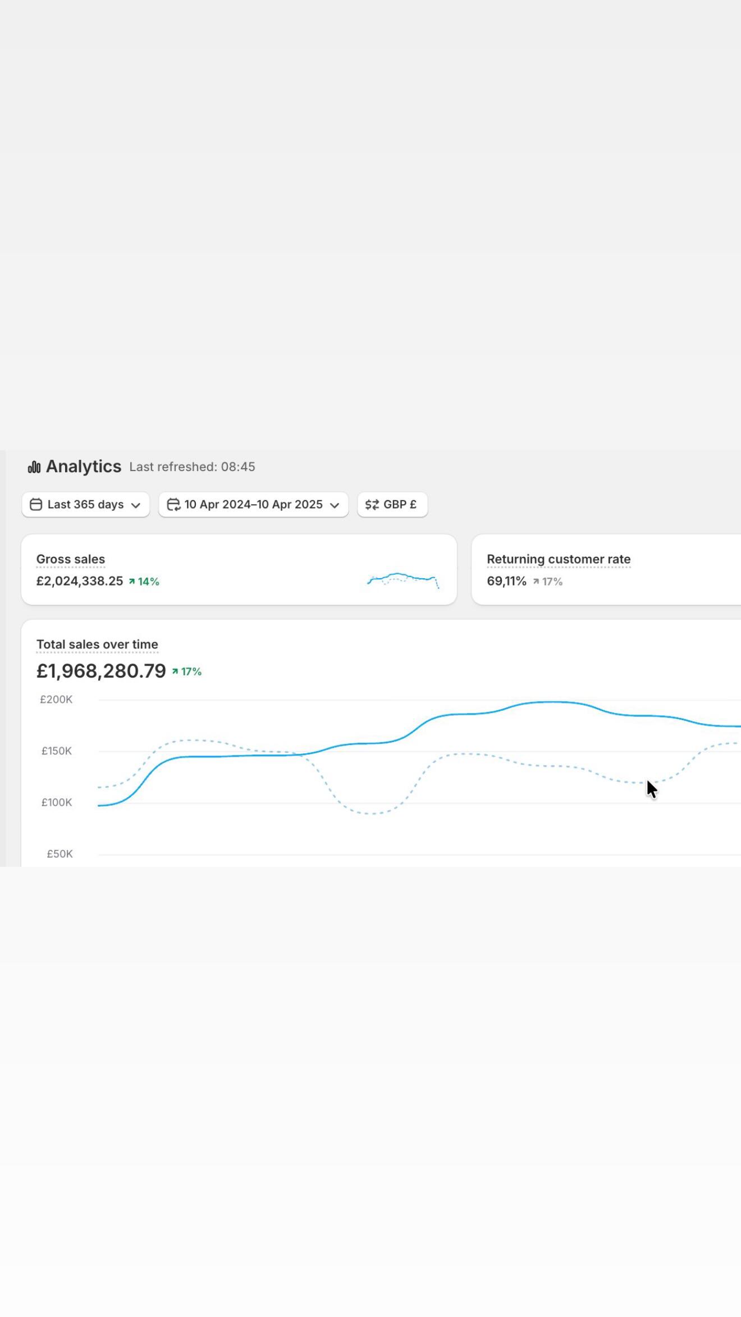Image resolution: width=741 pixels, height=1317 pixels.
Task: Click the £2,024,338.25 gross sales value
Action: coord(80,581)
